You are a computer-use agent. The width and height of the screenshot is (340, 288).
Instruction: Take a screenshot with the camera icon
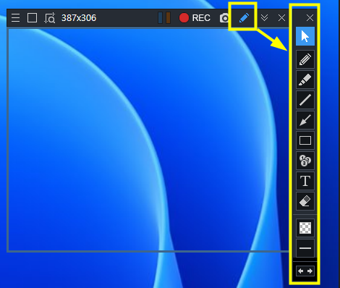(x=224, y=18)
